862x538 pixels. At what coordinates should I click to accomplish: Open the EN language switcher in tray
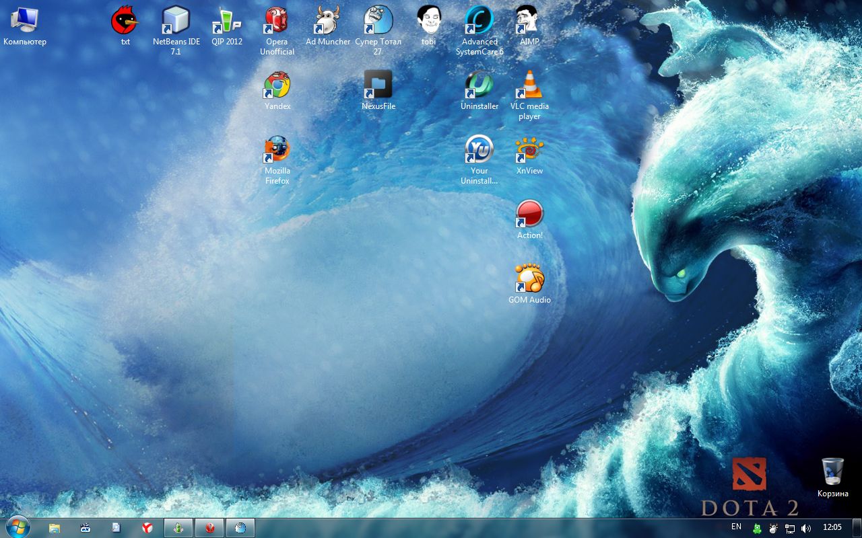pos(736,527)
